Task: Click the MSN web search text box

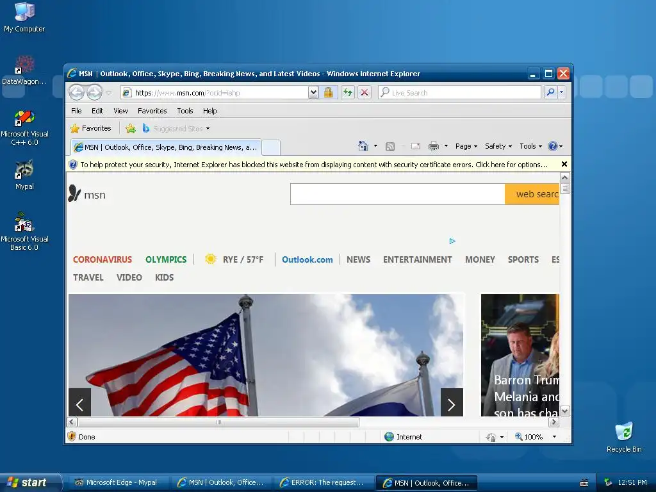Action: [x=397, y=194]
